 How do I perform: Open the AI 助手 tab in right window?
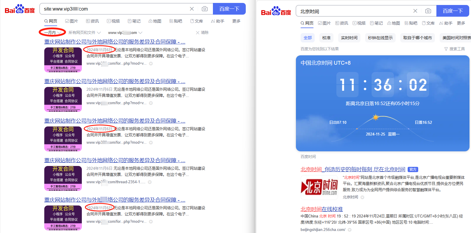point(446,23)
